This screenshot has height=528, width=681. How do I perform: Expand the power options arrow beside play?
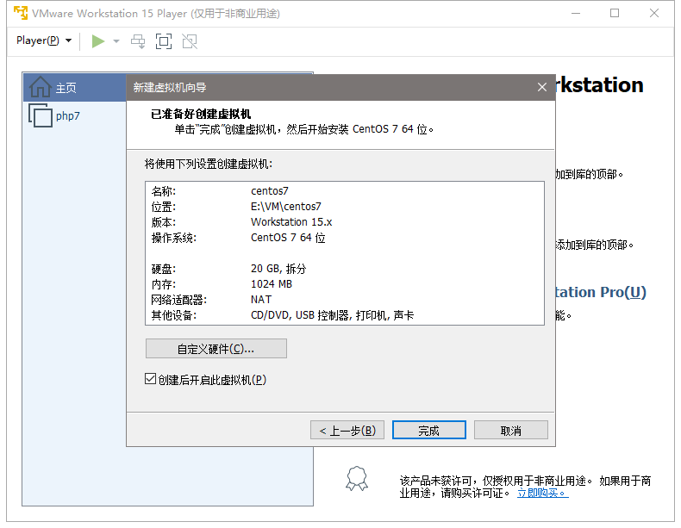[x=116, y=40]
